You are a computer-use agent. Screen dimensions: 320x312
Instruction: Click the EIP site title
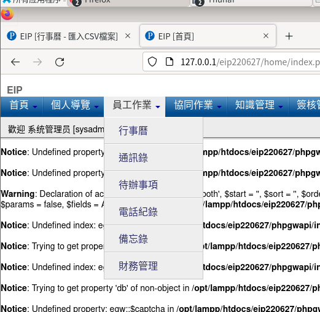(15, 90)
